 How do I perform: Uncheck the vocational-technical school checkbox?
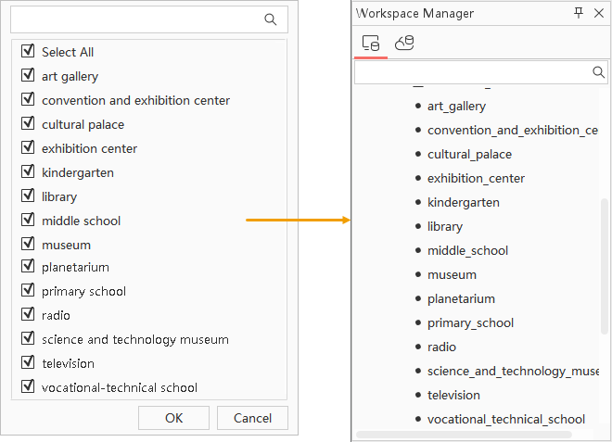tap(28, 387)
